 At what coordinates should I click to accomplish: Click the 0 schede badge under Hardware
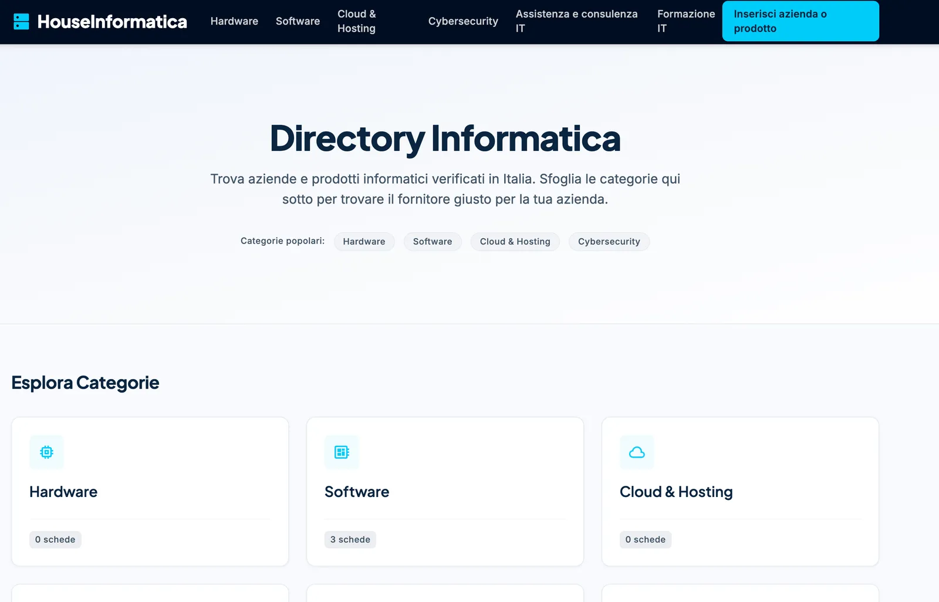click(x=55, y=540)
